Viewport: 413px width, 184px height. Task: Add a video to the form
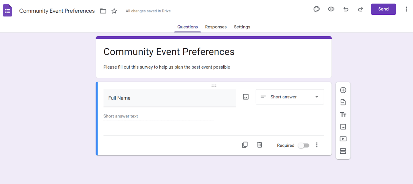[343, 139]
